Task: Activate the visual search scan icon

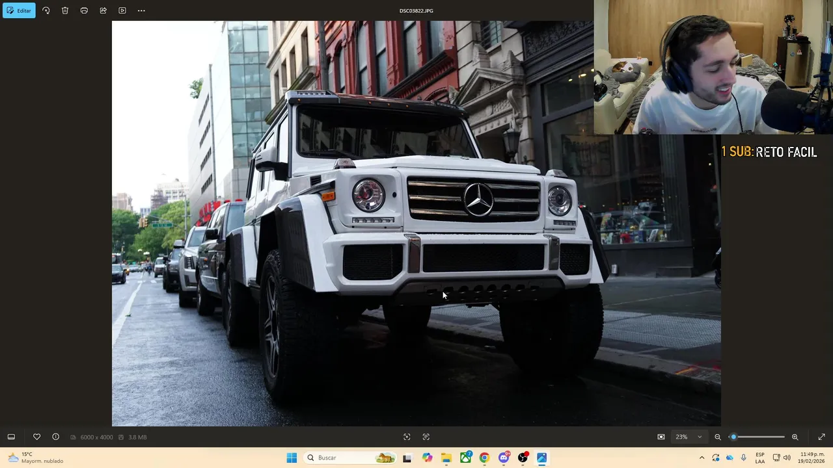Action: point(407,437)
